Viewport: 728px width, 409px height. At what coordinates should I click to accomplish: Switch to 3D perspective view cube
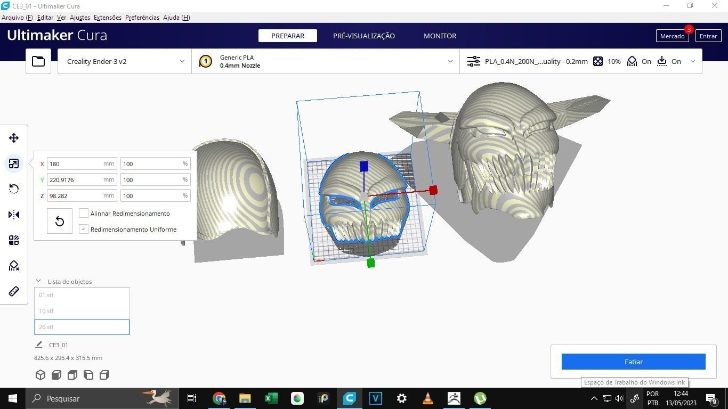41,375
